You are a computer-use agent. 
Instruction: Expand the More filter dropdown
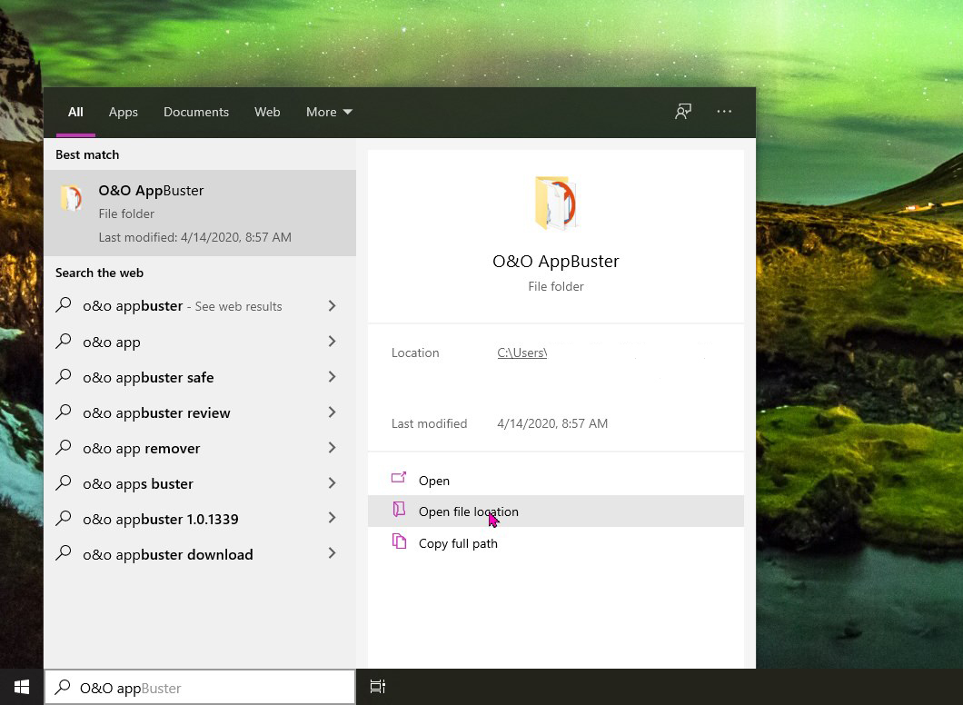[x=329, y=112]
